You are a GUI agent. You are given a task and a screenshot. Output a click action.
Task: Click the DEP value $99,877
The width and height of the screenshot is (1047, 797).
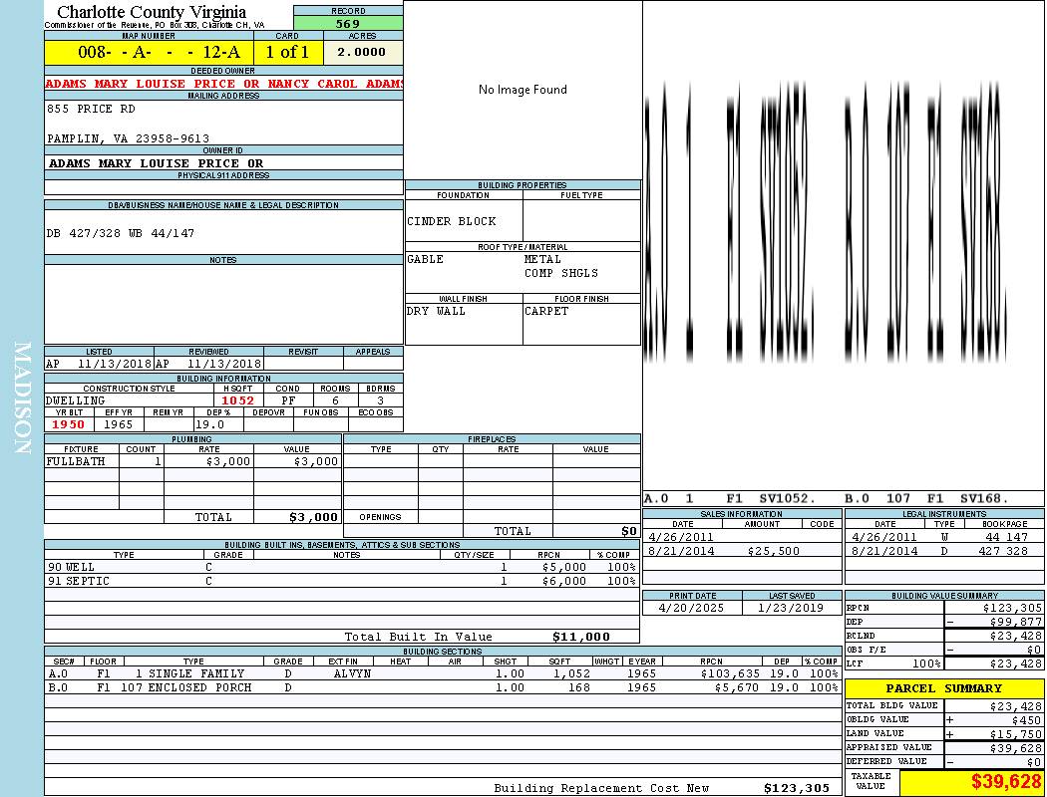point(1016,623)
